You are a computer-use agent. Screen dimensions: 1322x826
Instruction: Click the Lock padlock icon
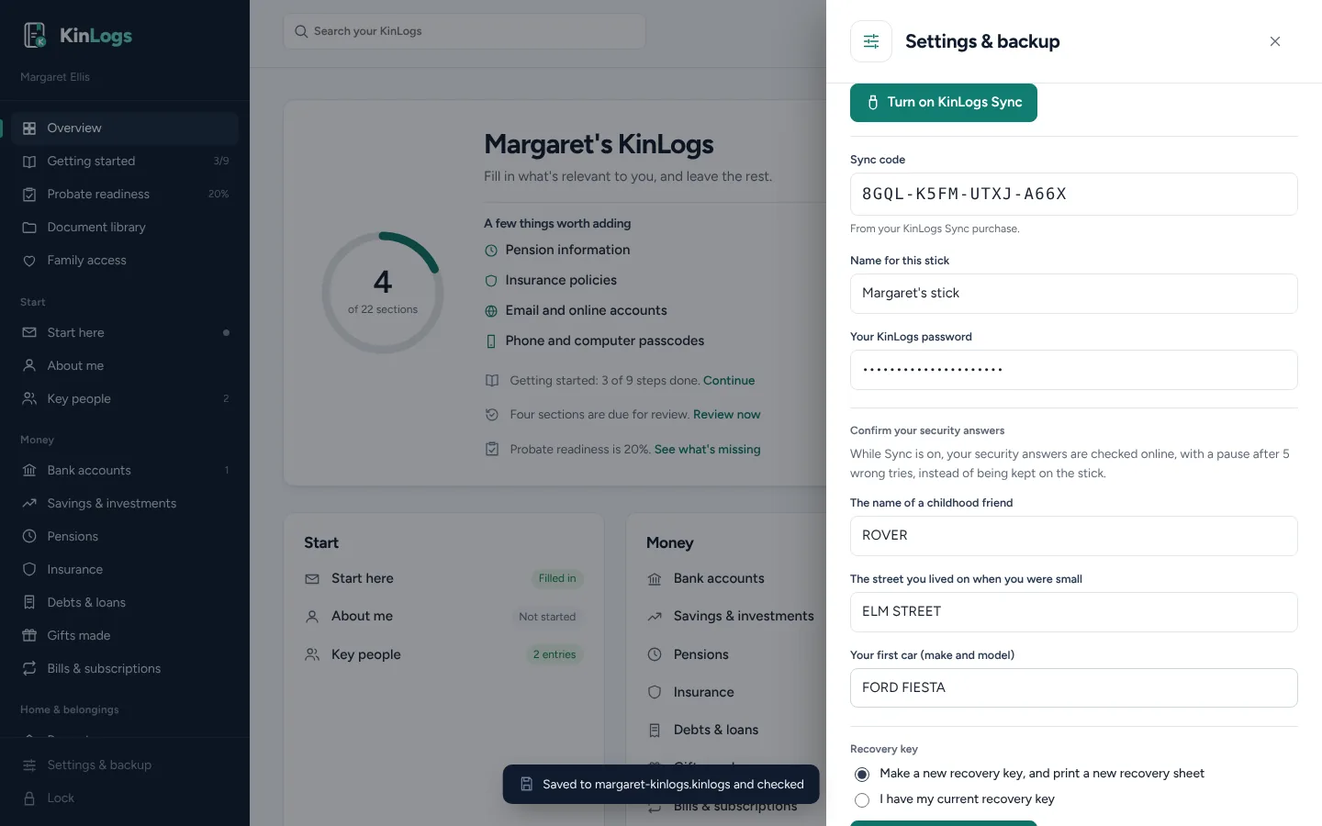tap(29, 798)
